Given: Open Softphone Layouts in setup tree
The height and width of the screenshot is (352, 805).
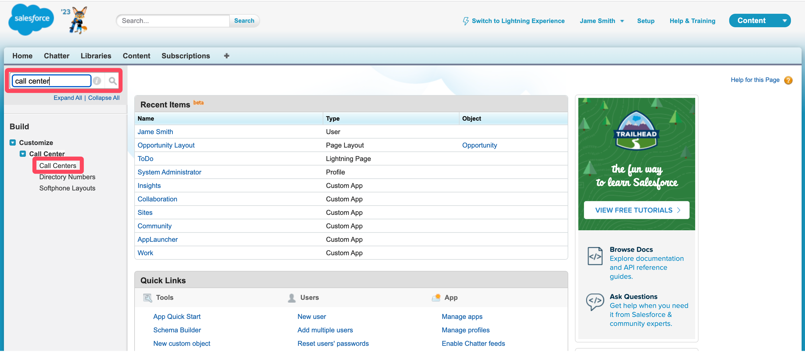Looking at the screenshot, I should pyautogui.click(x=67, y=188).
